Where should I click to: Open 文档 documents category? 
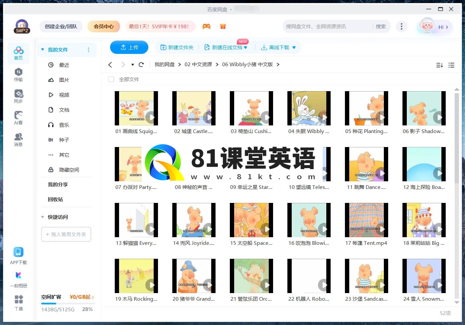(64, 110)
